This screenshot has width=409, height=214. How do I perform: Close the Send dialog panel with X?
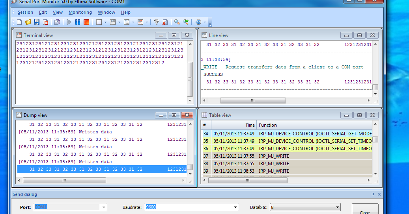click(x=379, y=194)
